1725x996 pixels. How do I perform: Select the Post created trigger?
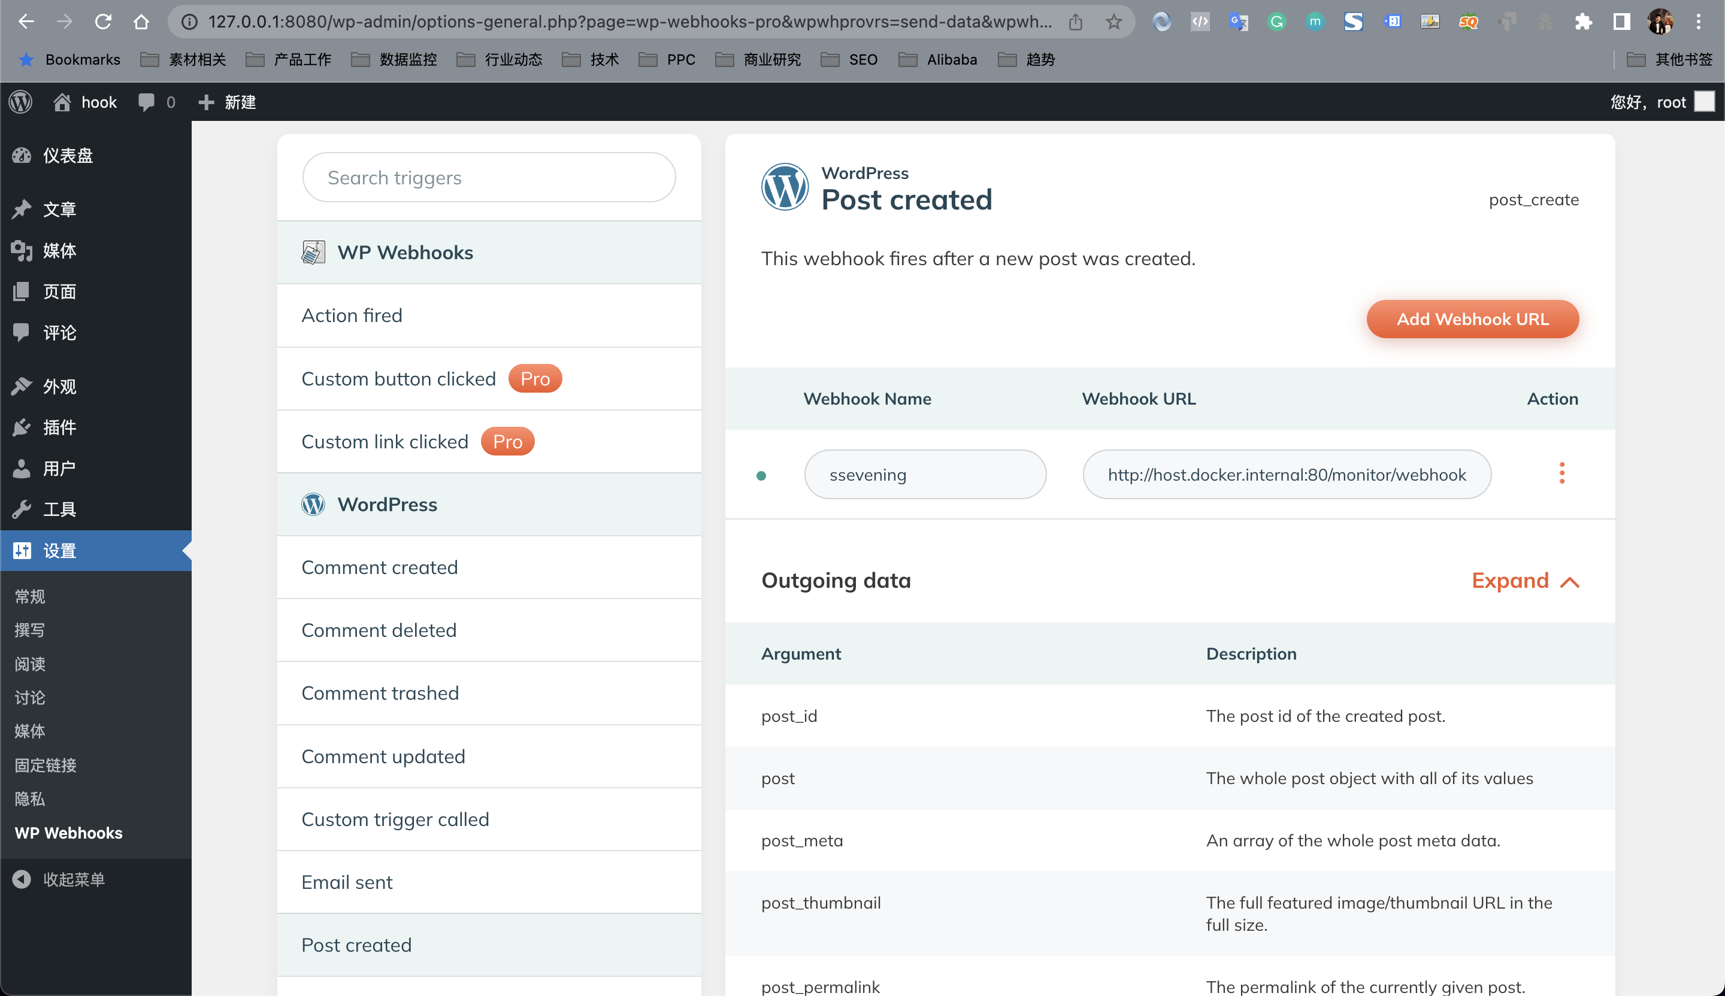tap(356, 945)
